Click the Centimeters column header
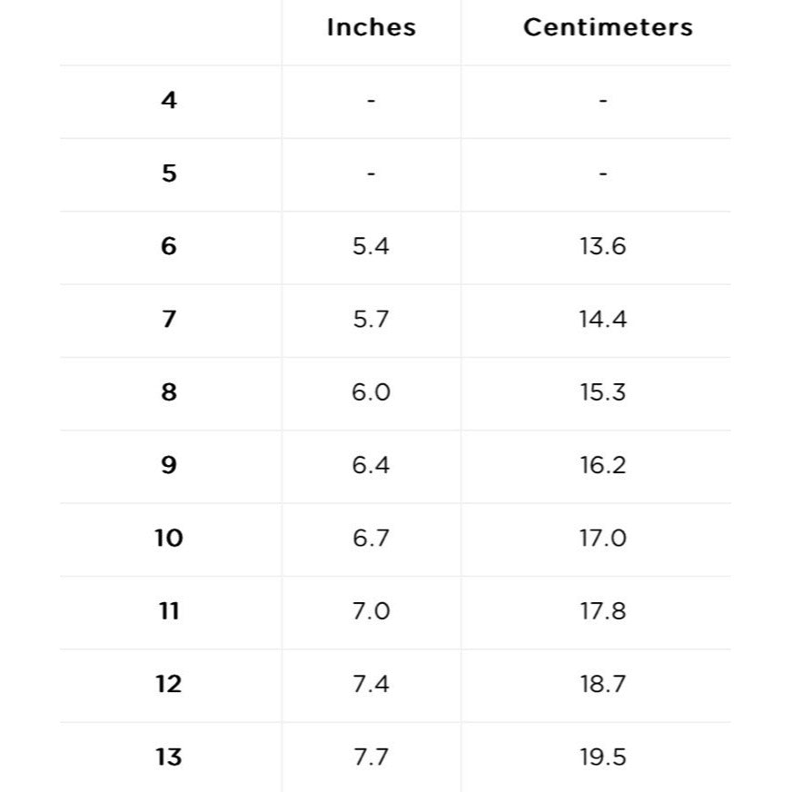This screenshot has height=792, width=792. coord(608,27)
